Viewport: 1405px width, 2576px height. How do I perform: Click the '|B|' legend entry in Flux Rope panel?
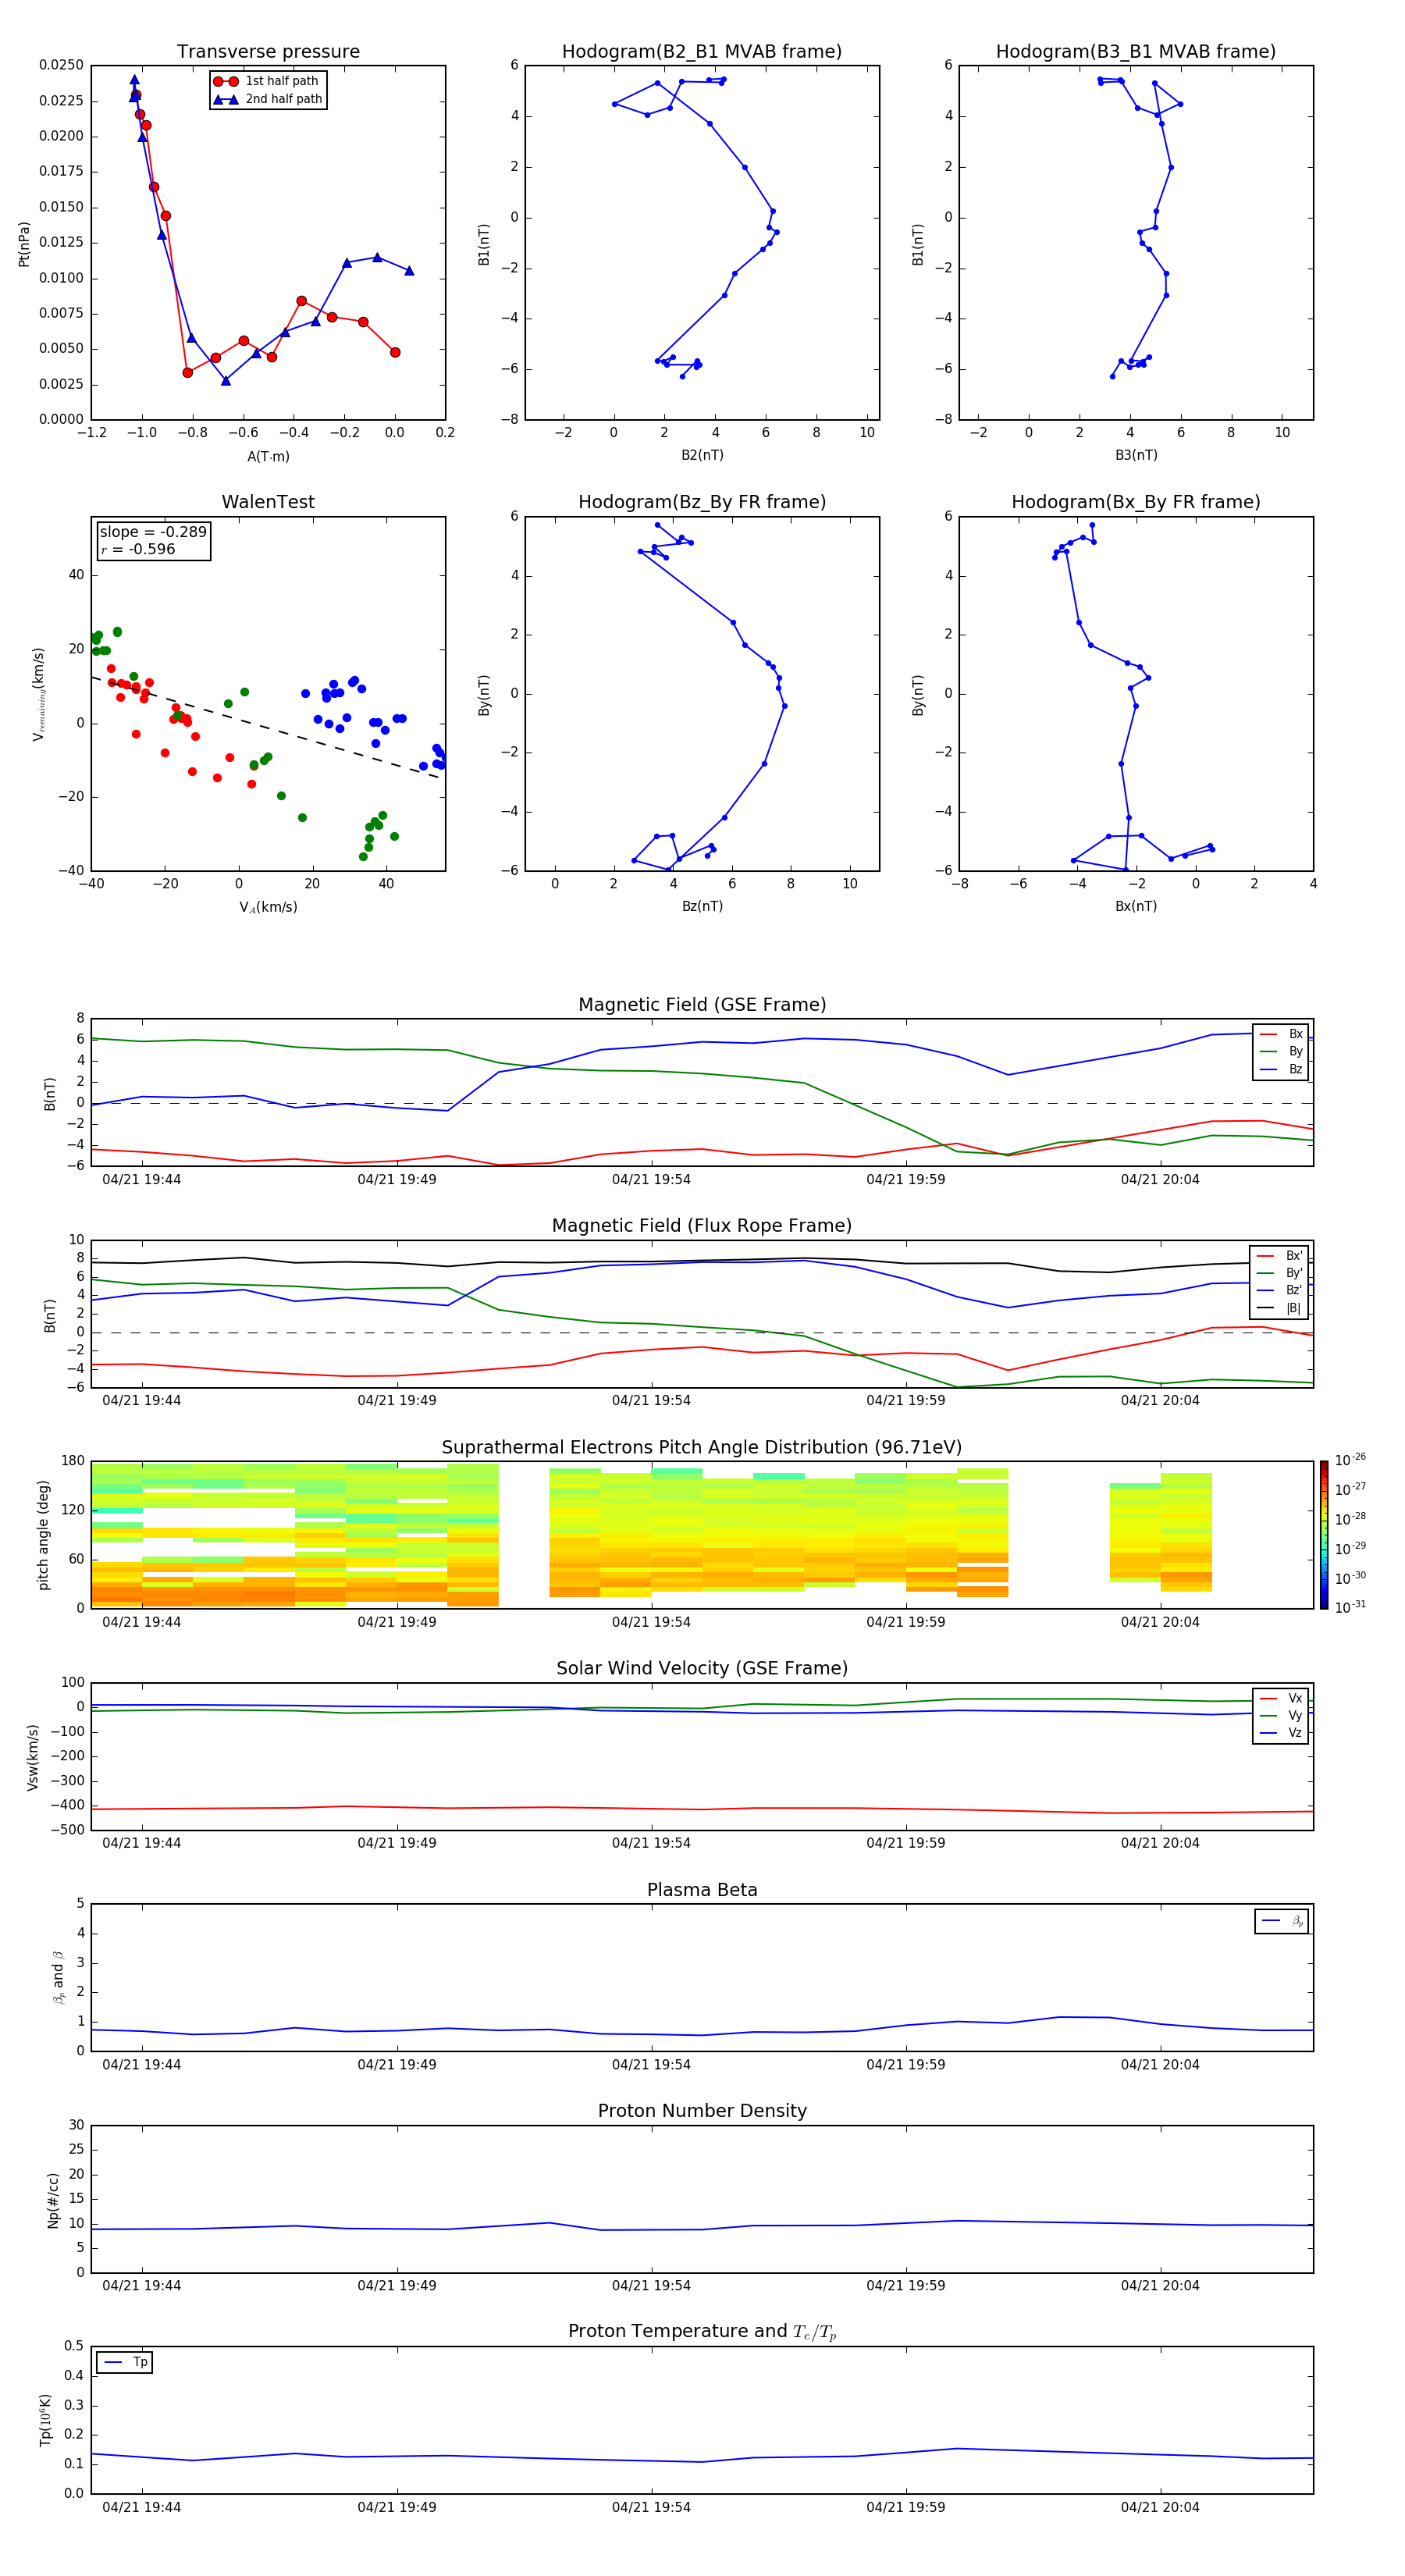(x=1280, y=1308)
